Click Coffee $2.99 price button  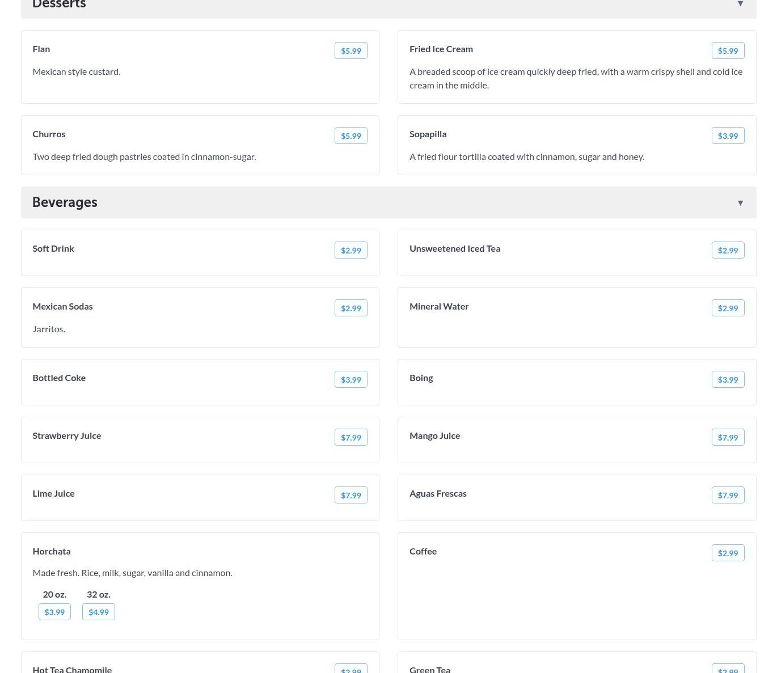tap(728, 553)
